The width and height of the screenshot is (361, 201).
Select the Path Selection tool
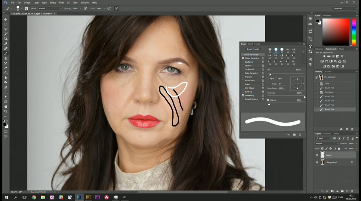pyautogui.click(x=6, y=97)
